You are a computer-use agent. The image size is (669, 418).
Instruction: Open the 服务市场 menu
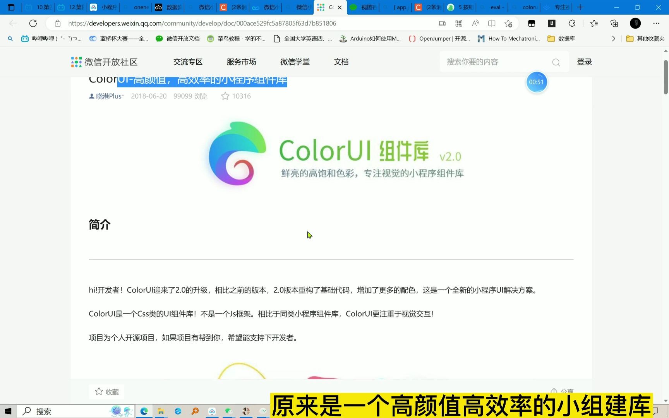coord(241,62)
